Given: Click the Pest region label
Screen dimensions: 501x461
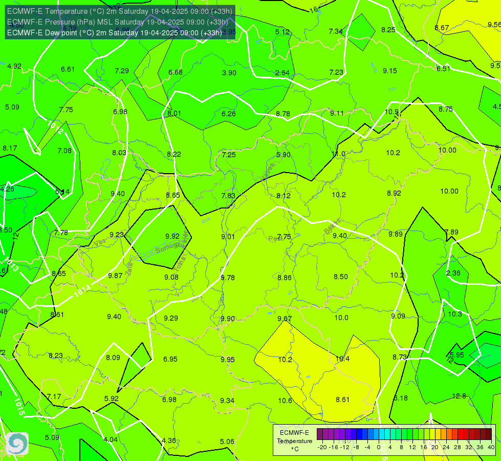Looking at the screenshot, I should (275, 238).
